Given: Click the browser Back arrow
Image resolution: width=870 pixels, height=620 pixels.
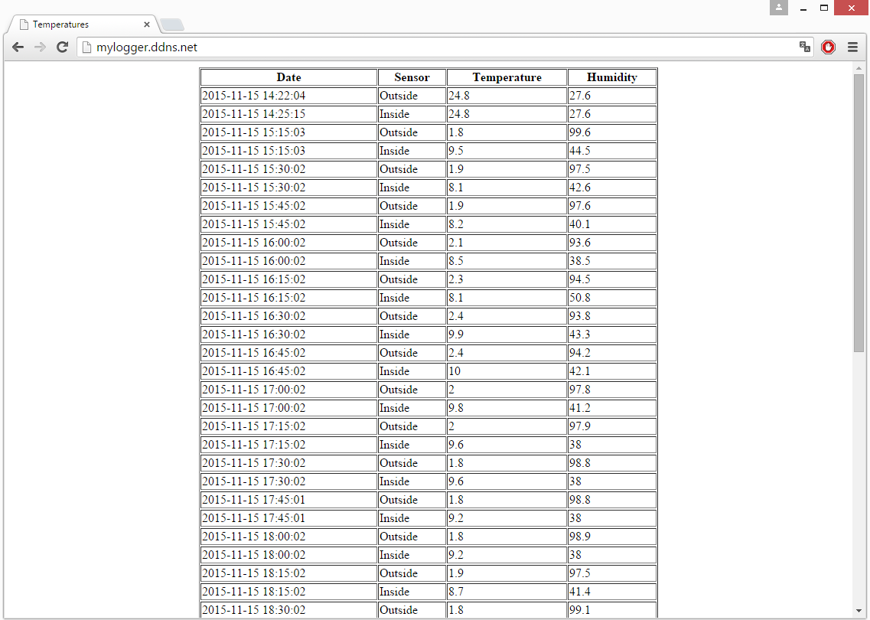Looking at the screenshot, I should (x=18, y=47).
